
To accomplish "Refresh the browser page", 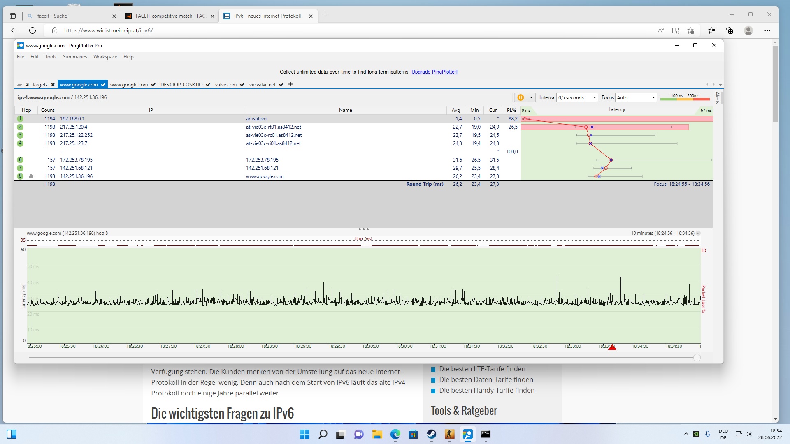I will point(33,30).
